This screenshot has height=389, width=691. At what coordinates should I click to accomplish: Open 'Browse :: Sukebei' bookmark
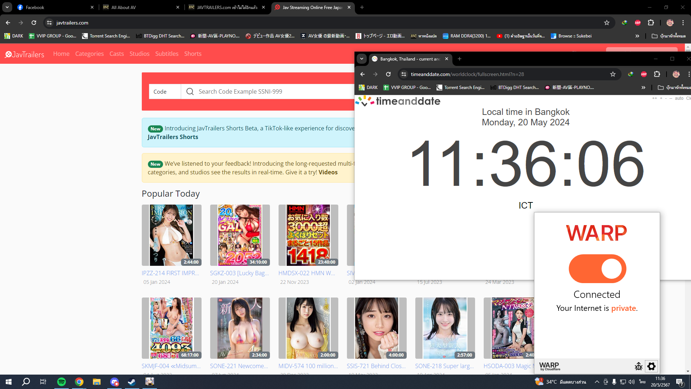tap(571, 36)
